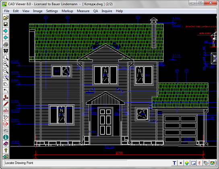Toggle the red zigzag status icon
219x169 pixels.
coord(200,163)
